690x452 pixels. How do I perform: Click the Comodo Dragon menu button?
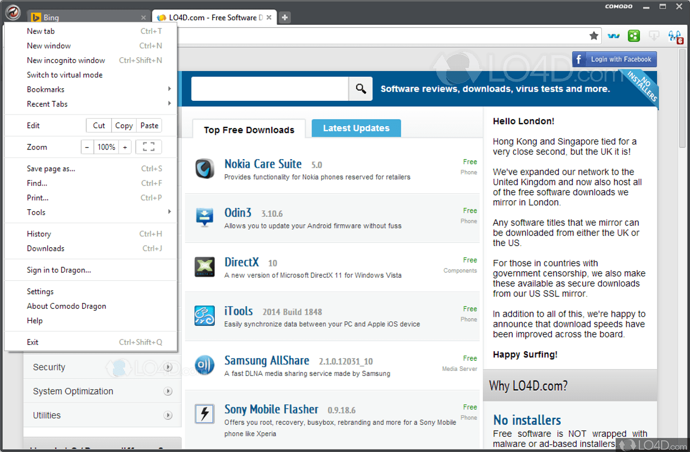pyautogui.click(x=13, y=12)
